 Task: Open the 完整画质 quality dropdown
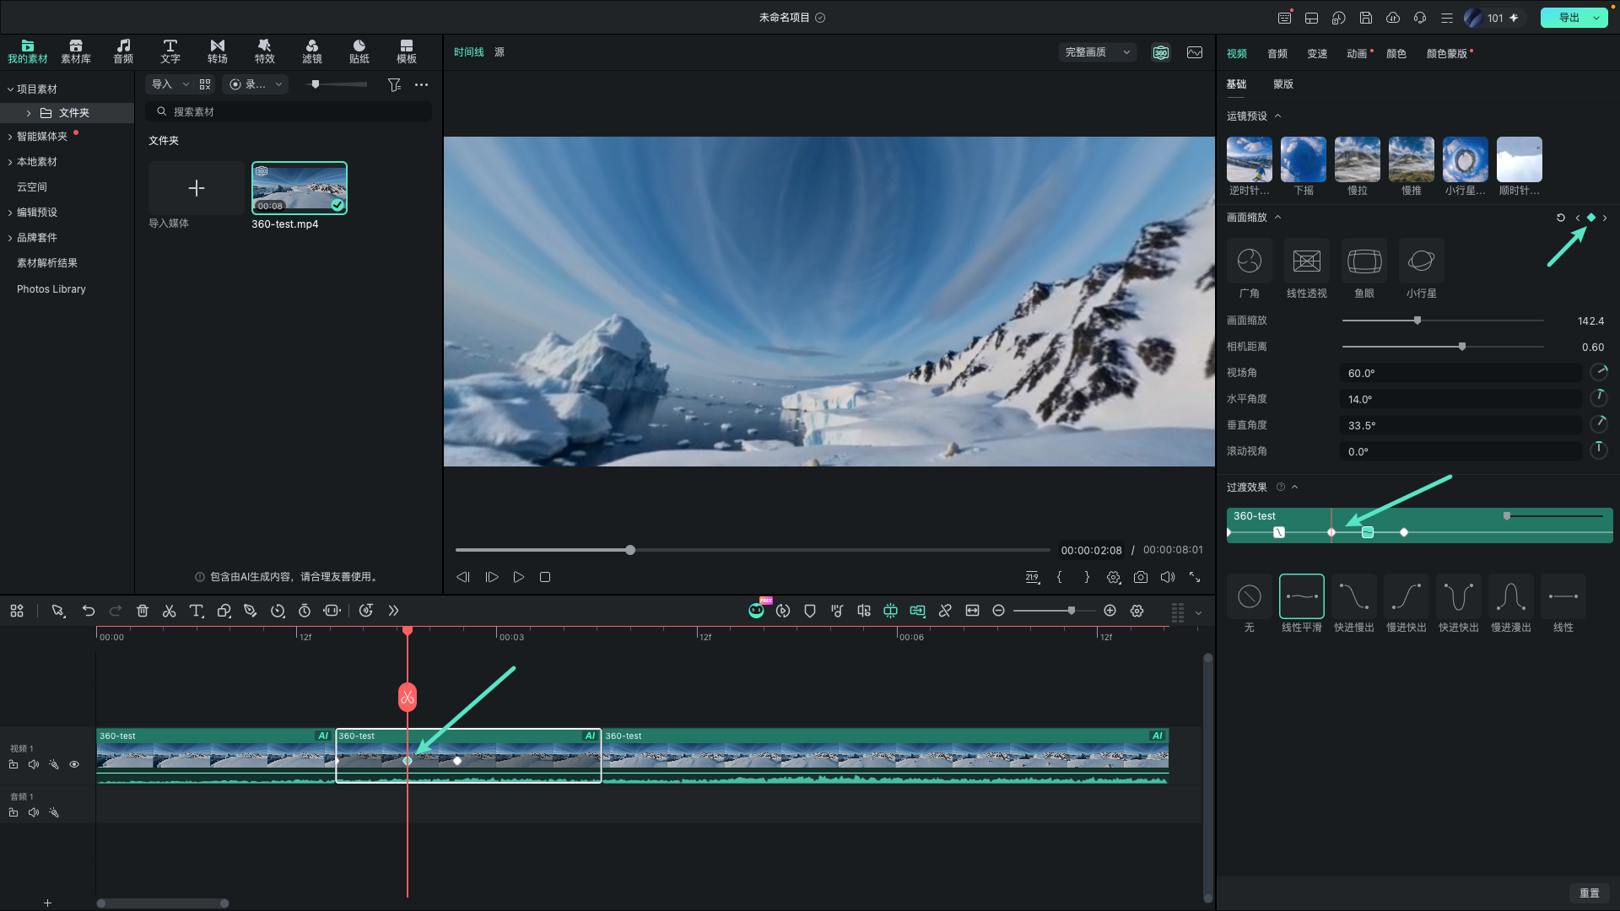[x=1097, y=52]
